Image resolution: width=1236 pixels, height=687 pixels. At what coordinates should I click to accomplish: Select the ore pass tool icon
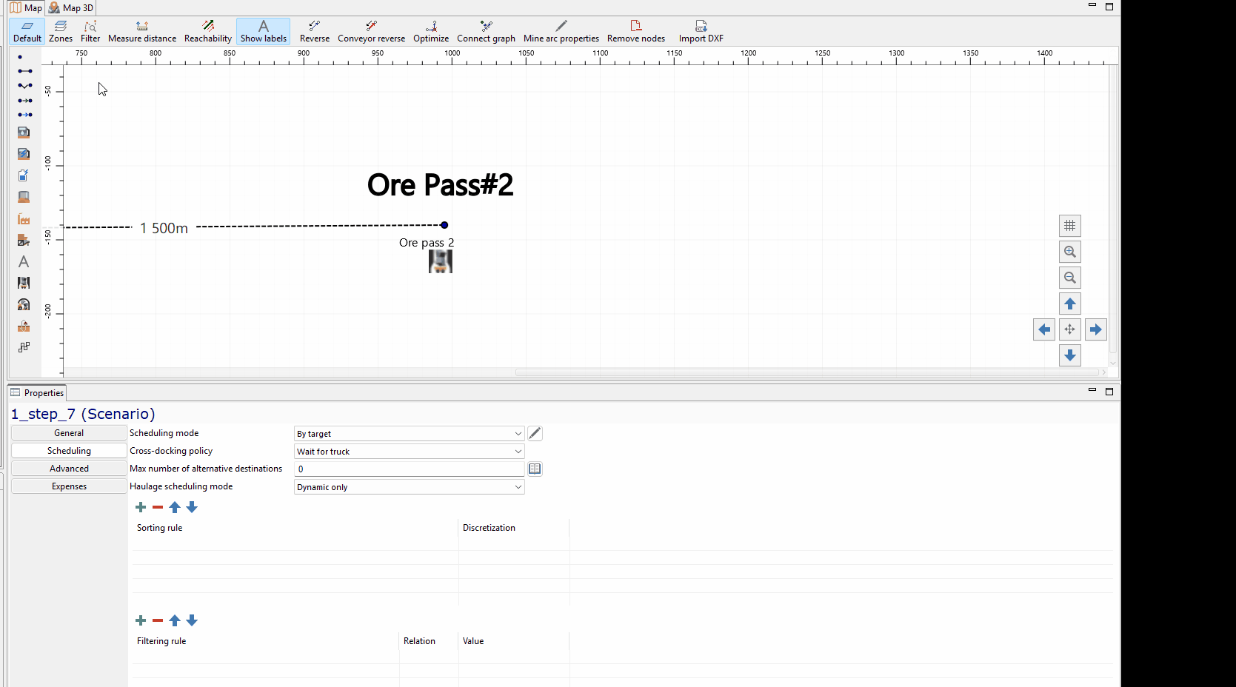(x=24, y=283)
